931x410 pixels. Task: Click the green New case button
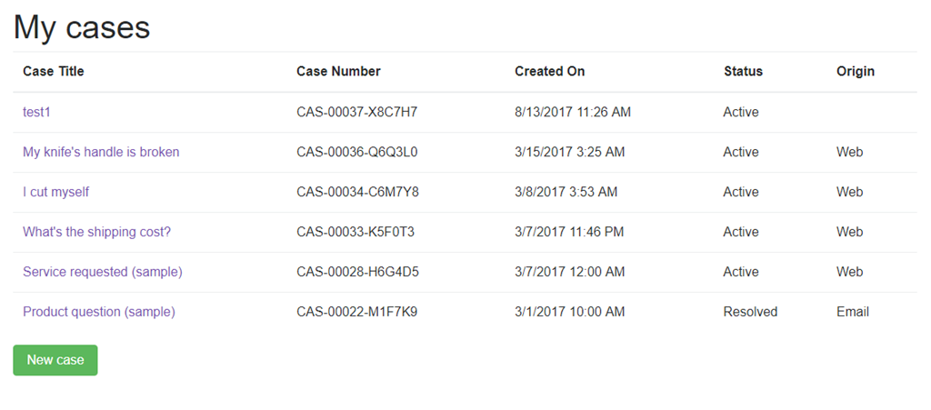pyautogui.click(x=55, y=360)
